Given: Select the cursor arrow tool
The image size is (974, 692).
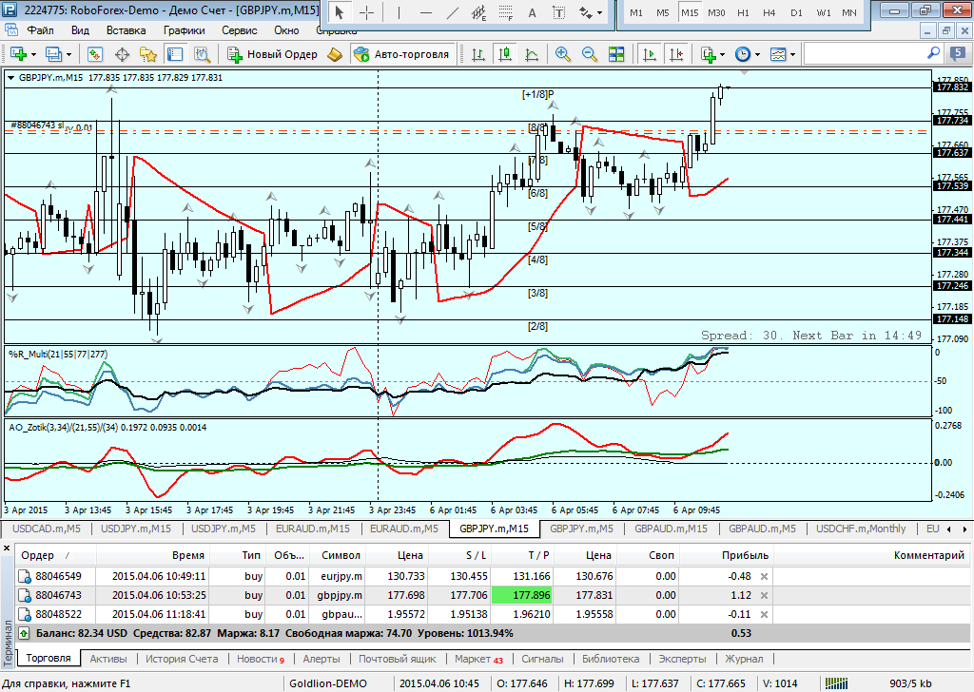Looking at the screenshot, I should click(340, 12).
